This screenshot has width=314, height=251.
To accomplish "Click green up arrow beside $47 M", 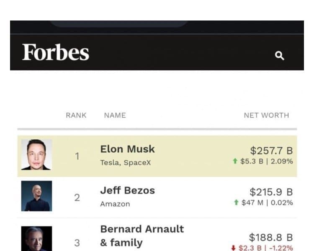I will (237, 203).
